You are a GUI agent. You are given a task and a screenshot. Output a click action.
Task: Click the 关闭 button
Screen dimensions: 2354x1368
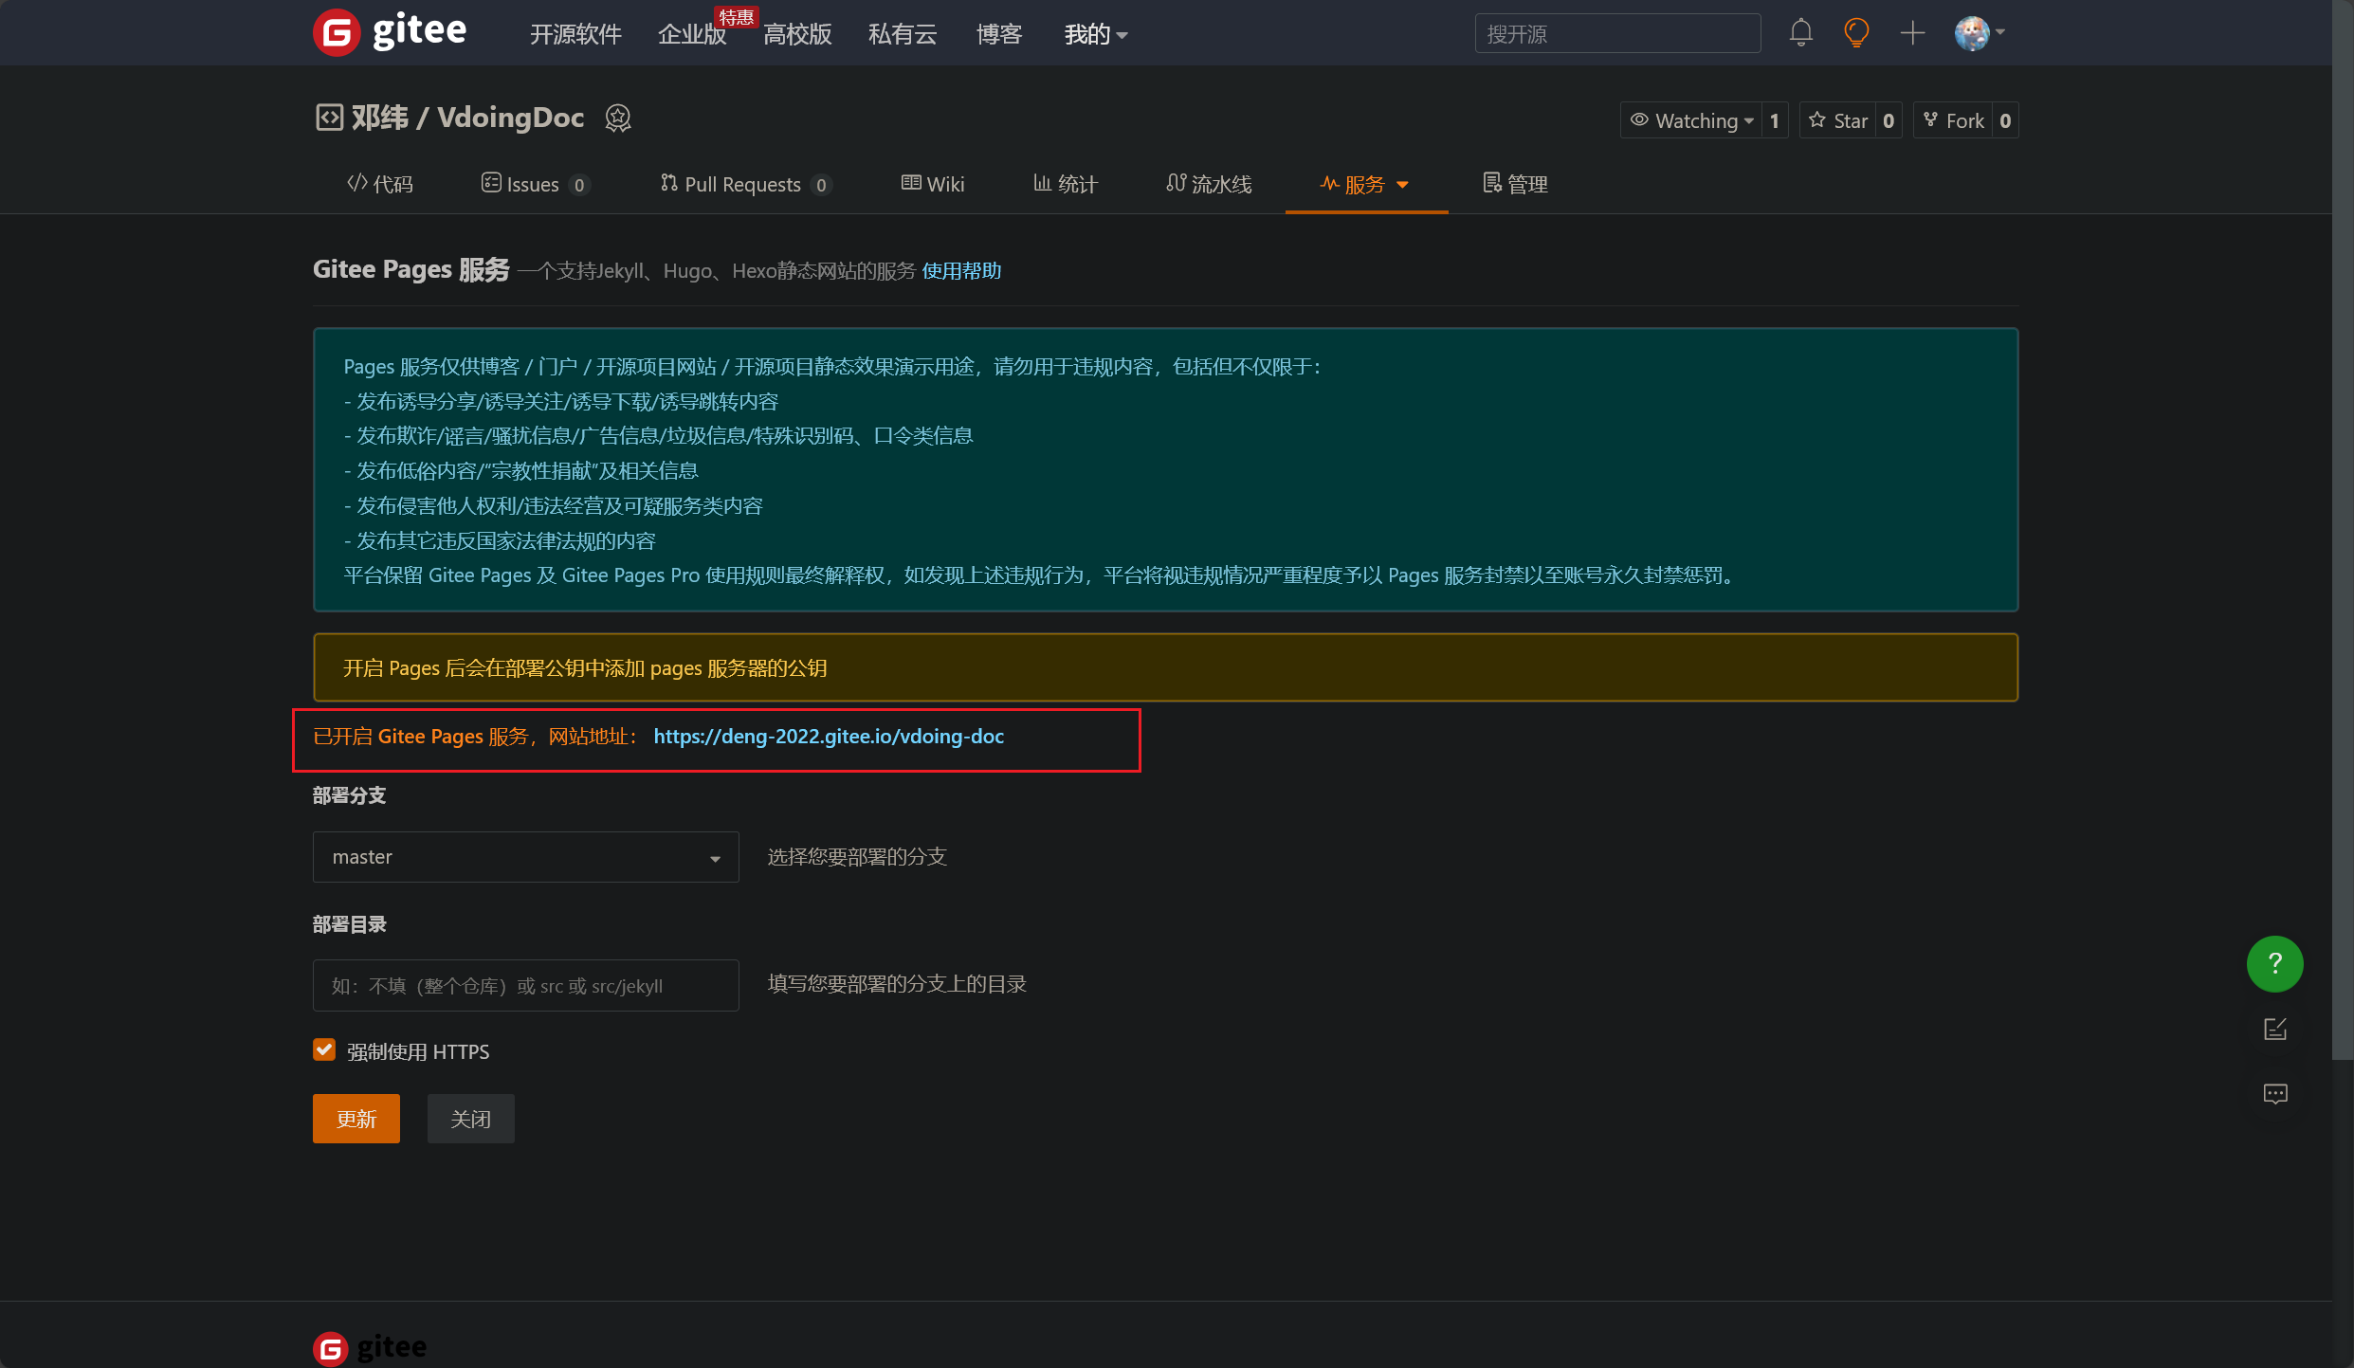(470, 1119)
